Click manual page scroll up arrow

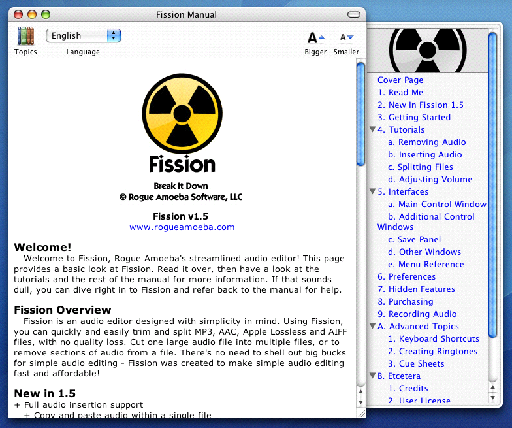click(x=360, y=391)
